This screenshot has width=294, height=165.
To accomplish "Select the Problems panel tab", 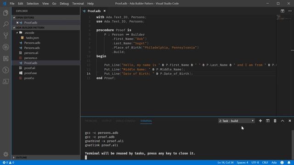I will [91, 121].
